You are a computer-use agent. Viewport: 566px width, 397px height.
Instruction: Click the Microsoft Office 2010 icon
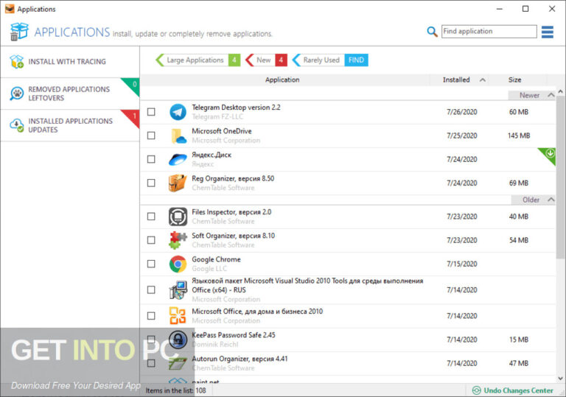(178, 316)
